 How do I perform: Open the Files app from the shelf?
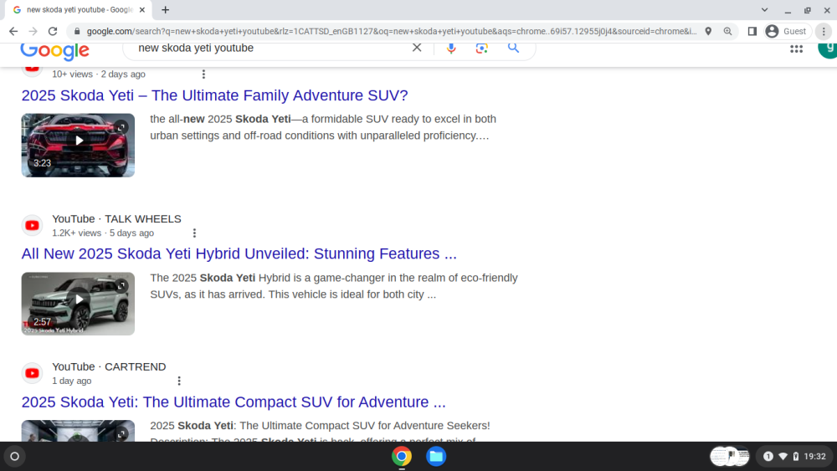click(x=436, y=456)
